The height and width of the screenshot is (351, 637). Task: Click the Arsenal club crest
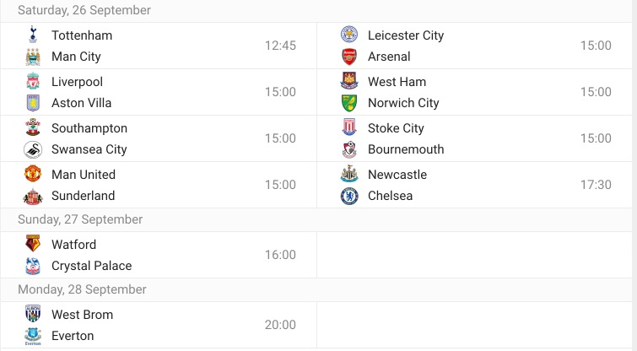pyautogui.click(x=349, y=57)
